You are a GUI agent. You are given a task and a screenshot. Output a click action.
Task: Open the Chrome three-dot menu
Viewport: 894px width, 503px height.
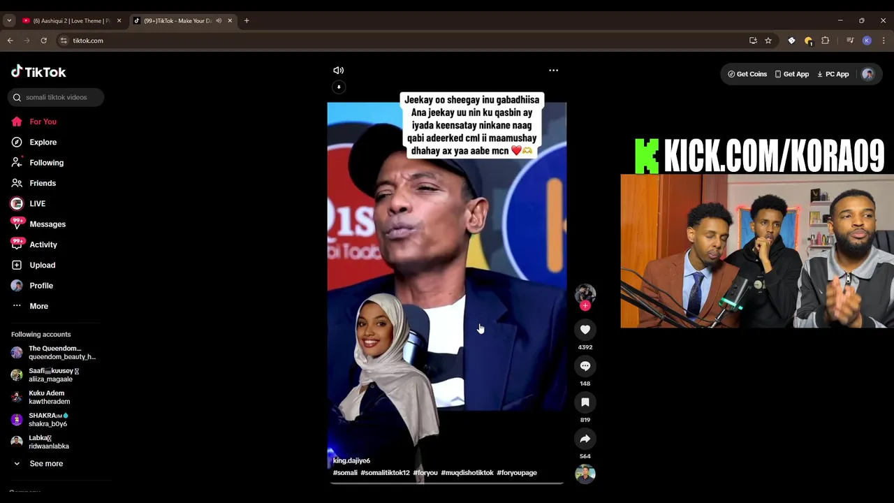coord(884,41)
